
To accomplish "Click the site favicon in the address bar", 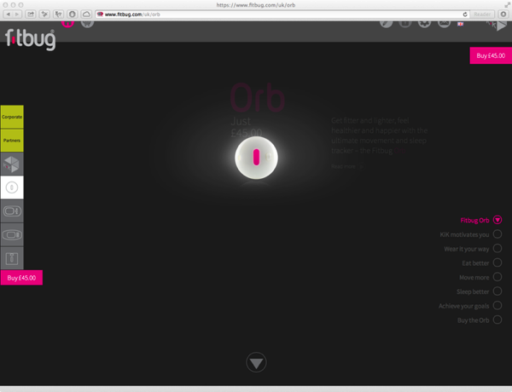I will pyautogui.click(x=100, y=14).
